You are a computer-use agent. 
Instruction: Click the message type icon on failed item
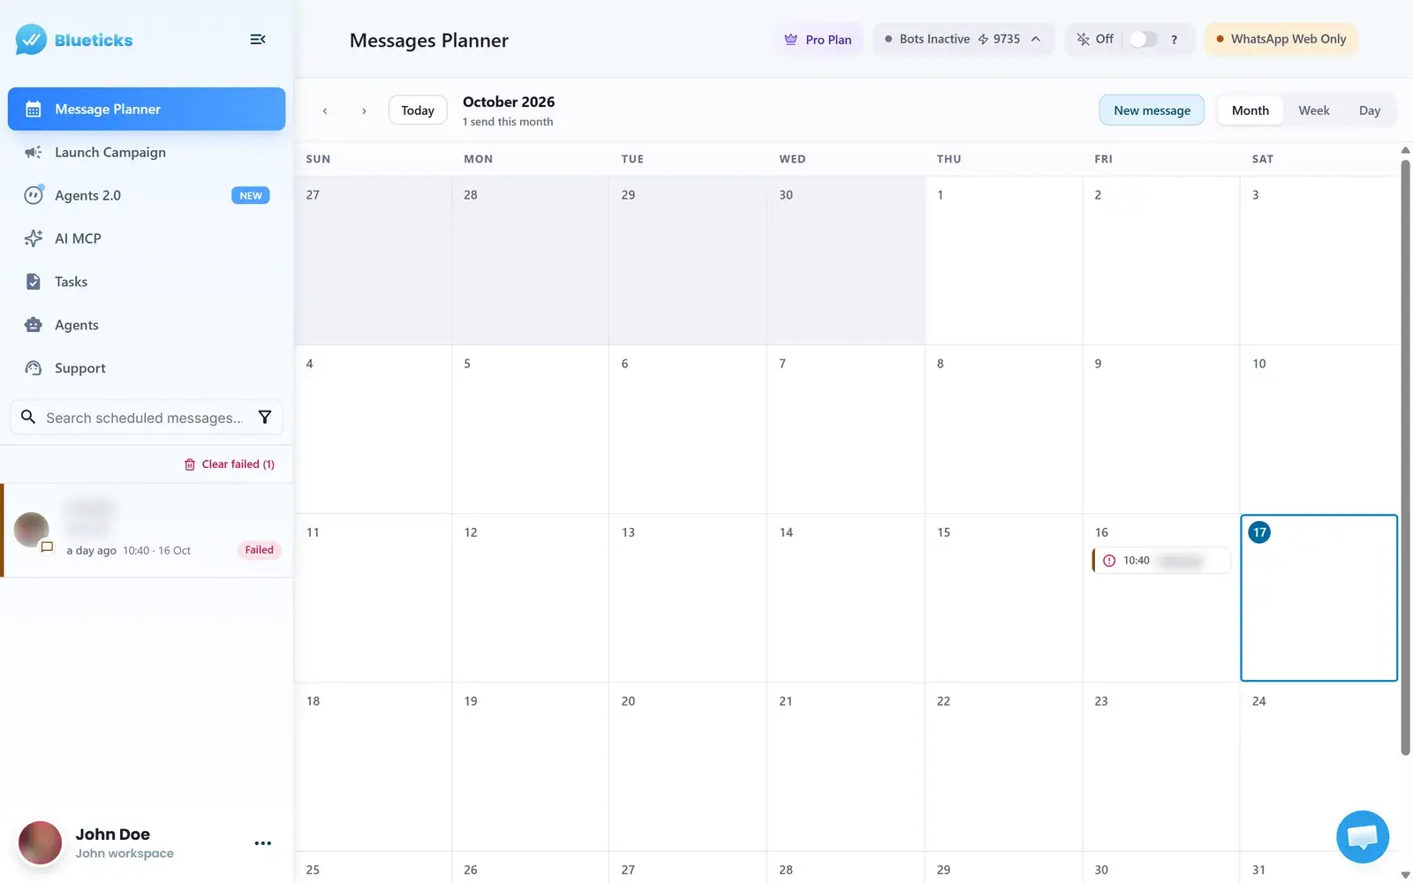[x=48, y=547]
